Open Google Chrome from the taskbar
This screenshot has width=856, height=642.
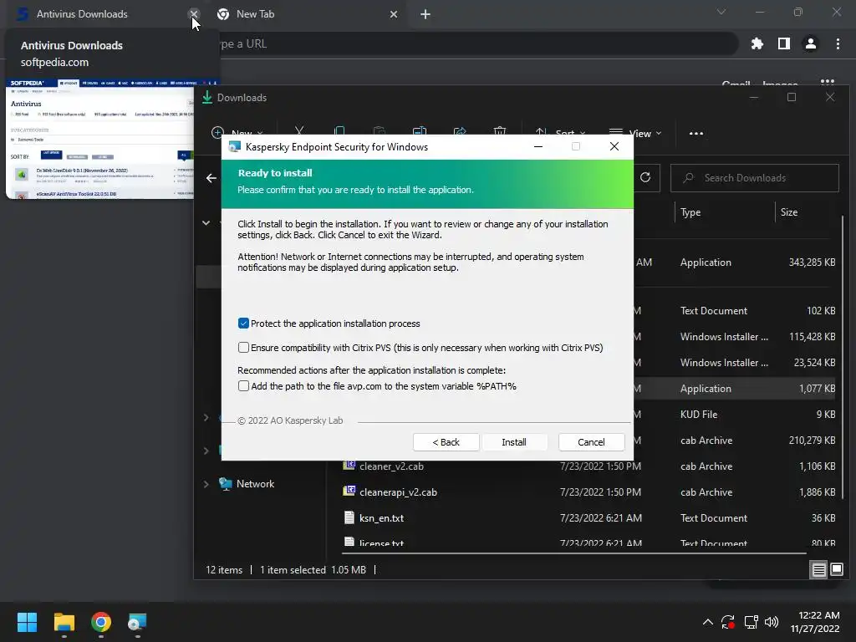pyautogui.click(x=101, y=622)
